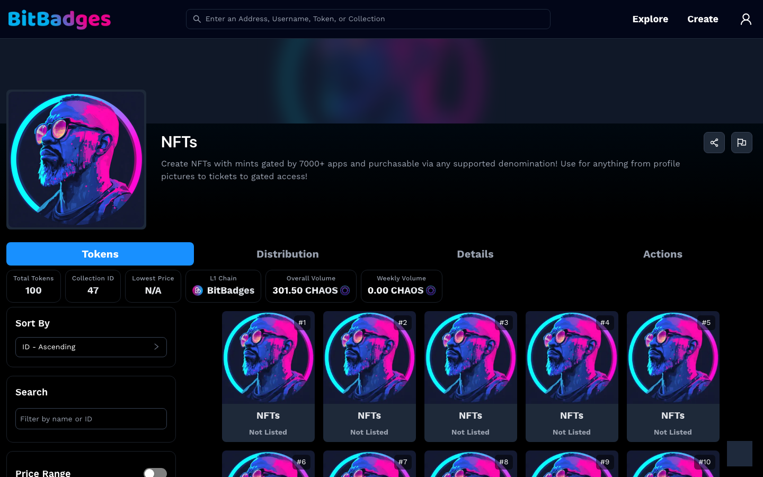This screenshot has height=477, width=763.
Task: Click the Sort By heading
Action: 32,323
